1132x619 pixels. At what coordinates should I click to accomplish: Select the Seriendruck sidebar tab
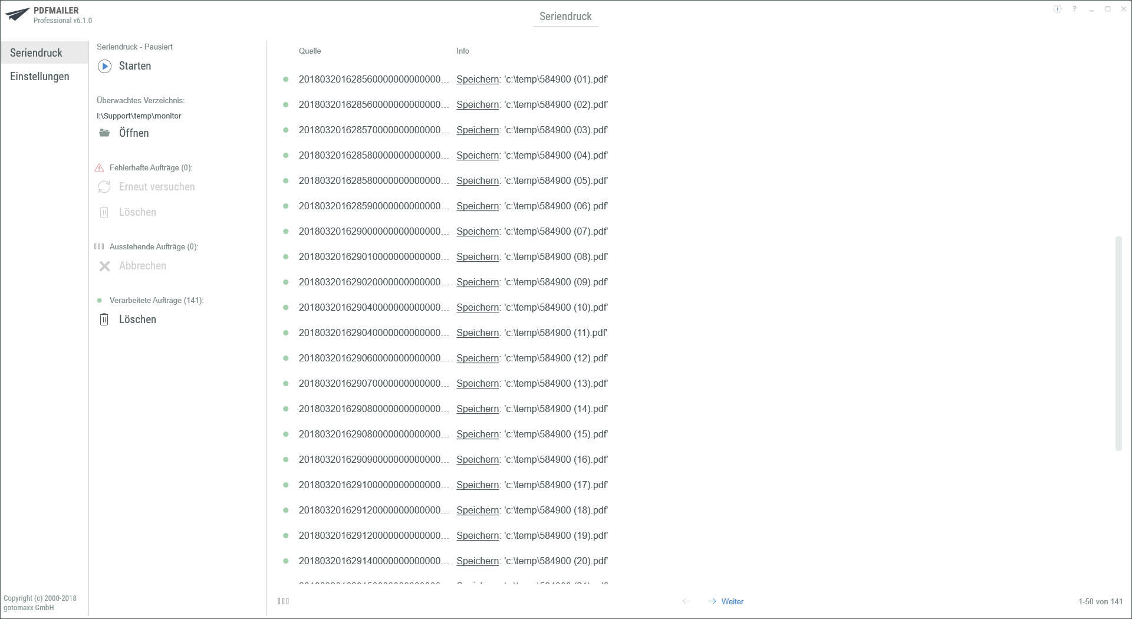click(37, 53)
